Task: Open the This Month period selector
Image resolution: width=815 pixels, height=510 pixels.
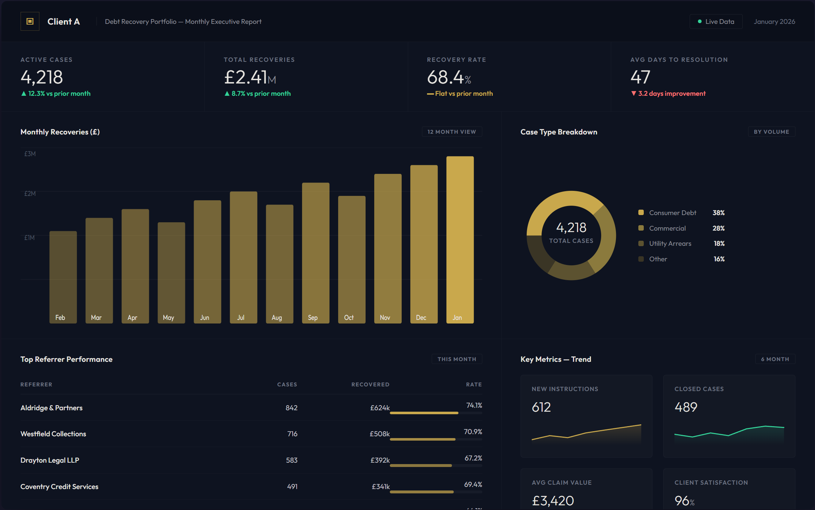Action: coord(457,359)
